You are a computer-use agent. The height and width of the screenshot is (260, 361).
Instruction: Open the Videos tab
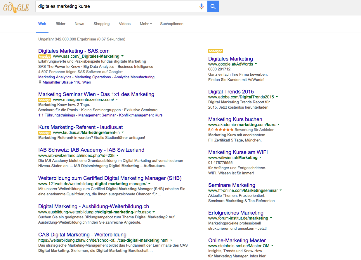pyautogui.click(x=125, y=24)
